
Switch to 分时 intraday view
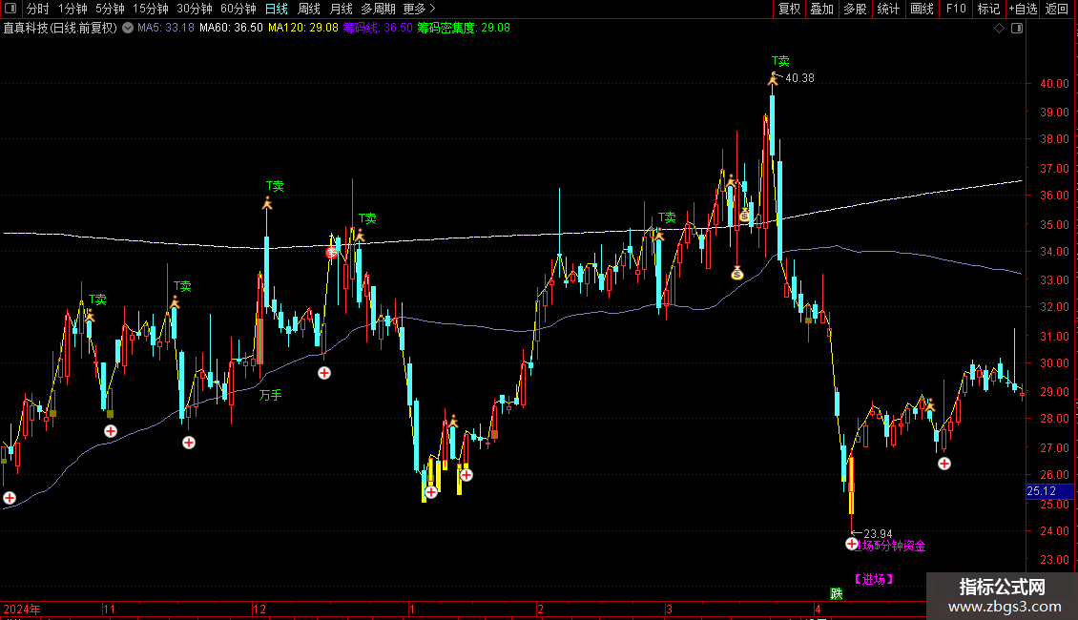coord(38,9)
